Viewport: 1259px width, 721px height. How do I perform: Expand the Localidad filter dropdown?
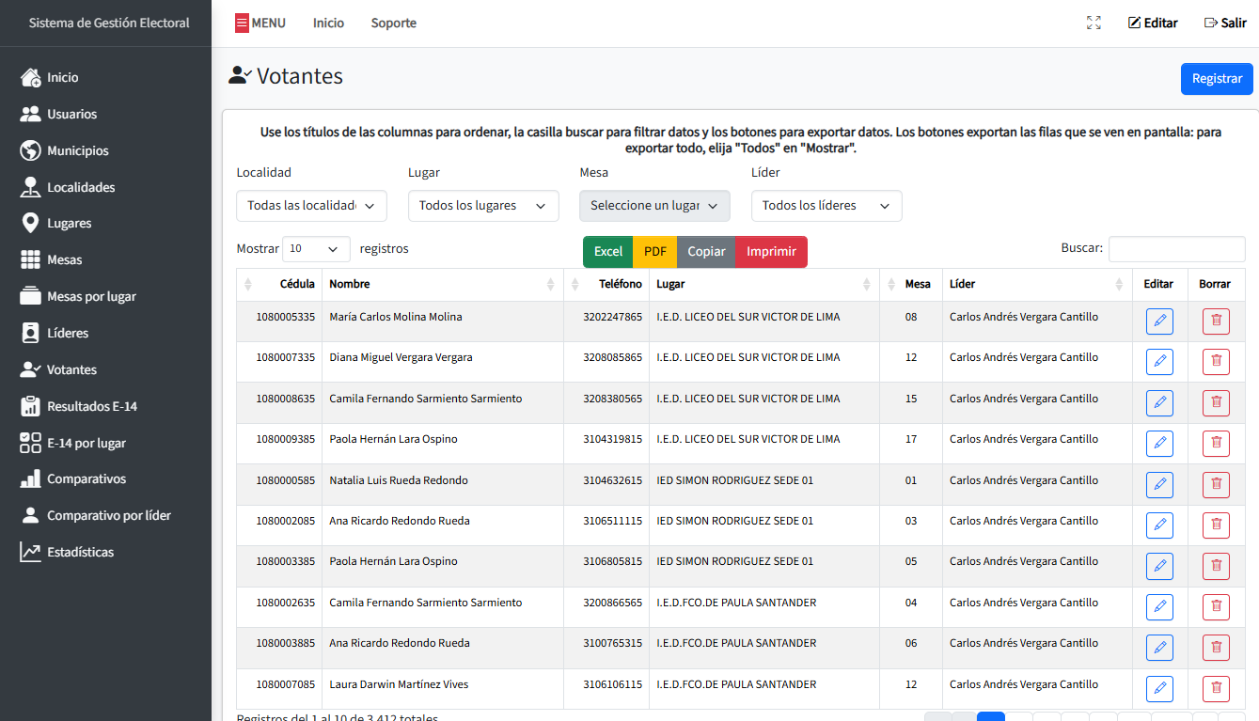coord(311,206)
